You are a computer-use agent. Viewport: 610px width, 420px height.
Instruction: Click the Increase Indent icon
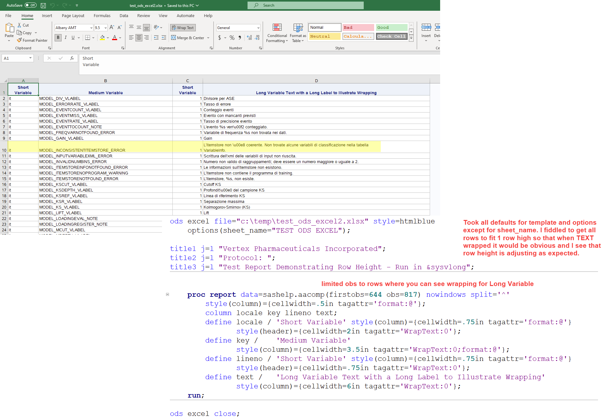tap(164, 38)
